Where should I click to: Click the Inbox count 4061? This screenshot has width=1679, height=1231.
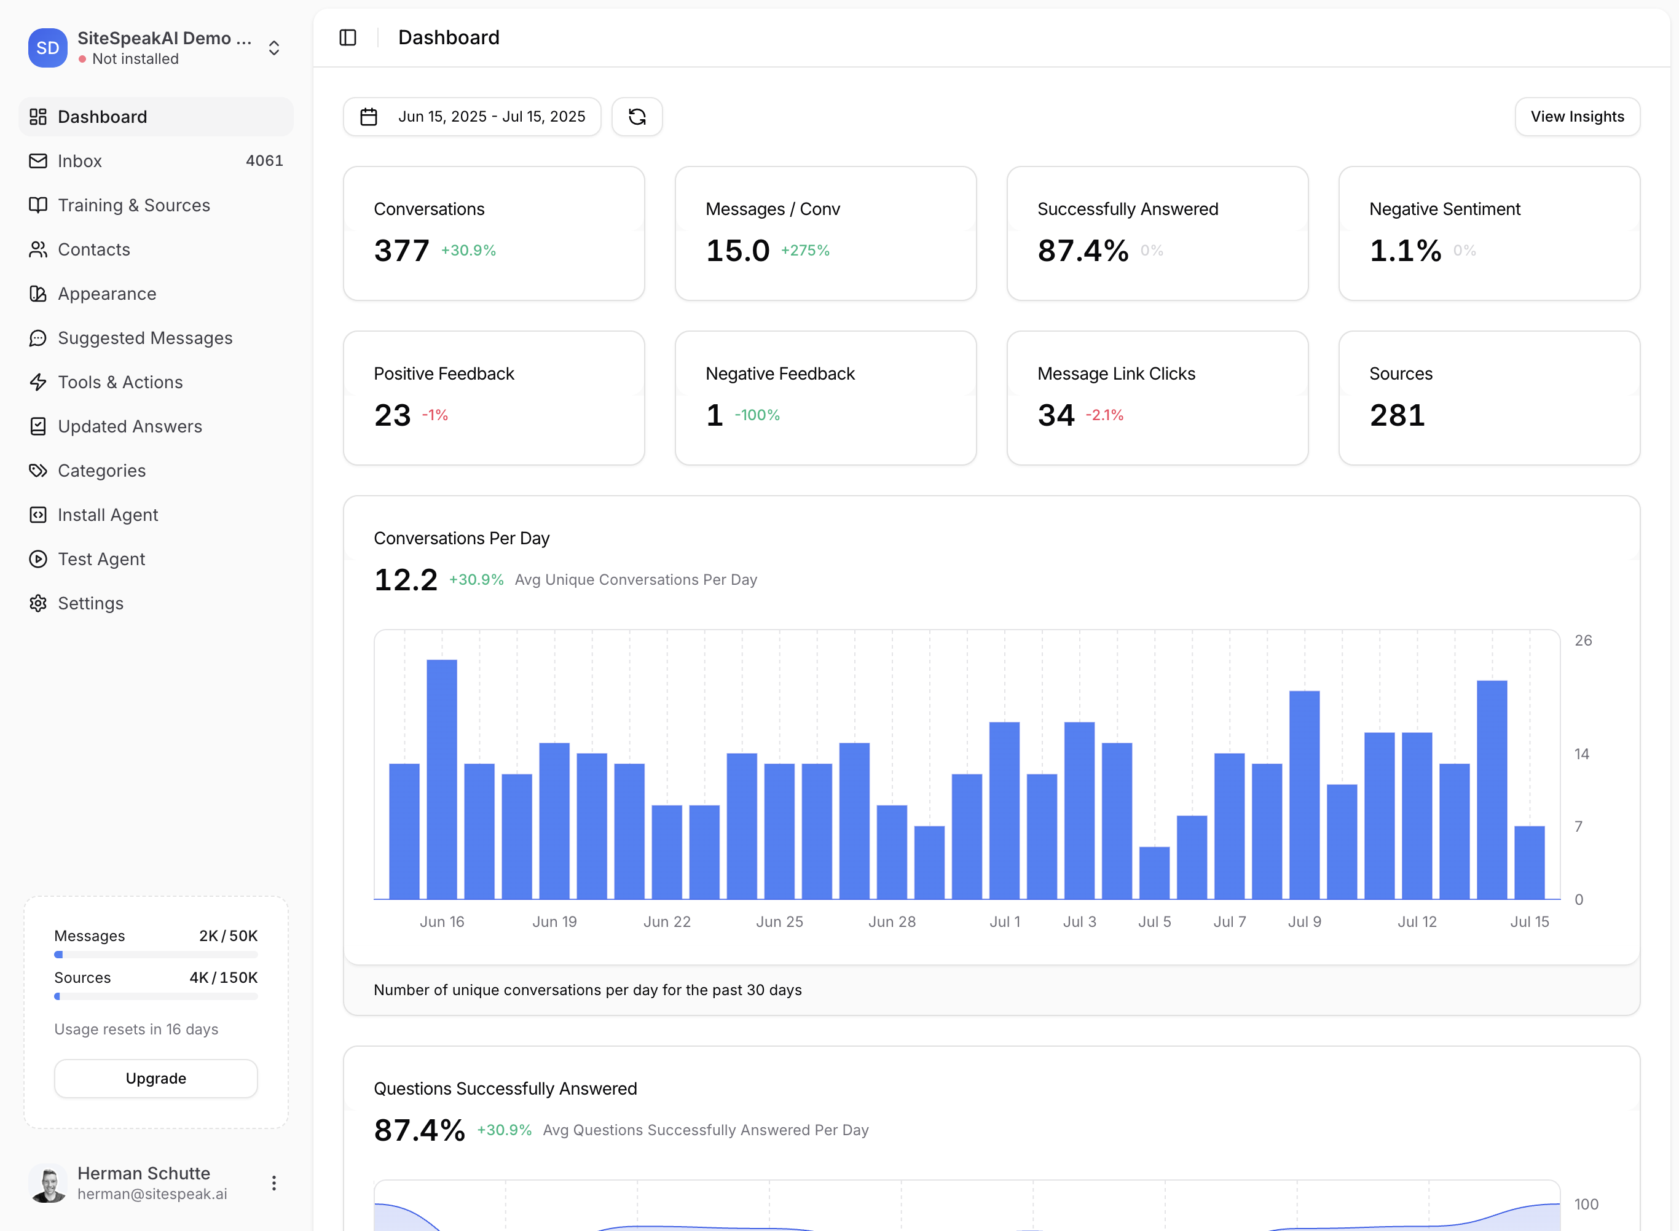coord(265,161)
